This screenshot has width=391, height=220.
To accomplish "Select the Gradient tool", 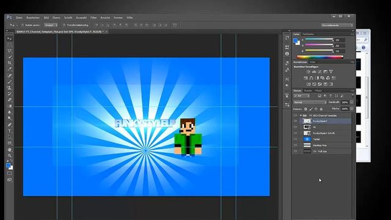I will pyautogui.click(x=10, y=106).
